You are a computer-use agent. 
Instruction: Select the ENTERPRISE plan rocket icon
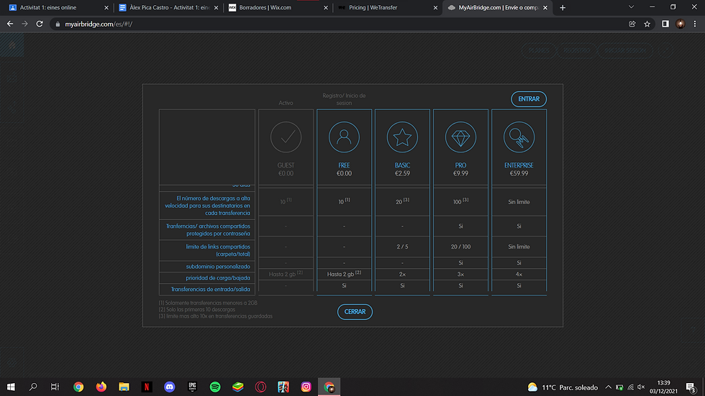point(519,137)
